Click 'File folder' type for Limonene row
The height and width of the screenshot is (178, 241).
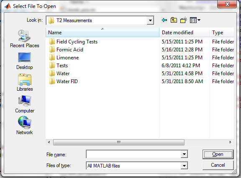(223, 58)
